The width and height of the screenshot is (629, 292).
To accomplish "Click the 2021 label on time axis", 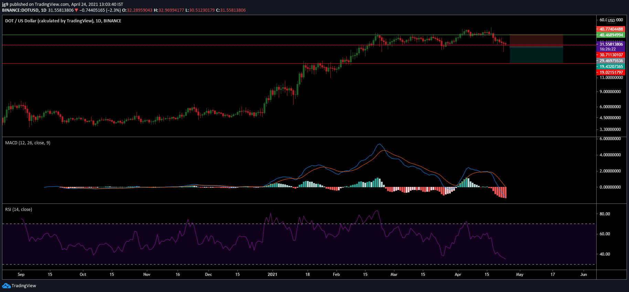I will tap(273, 274).
